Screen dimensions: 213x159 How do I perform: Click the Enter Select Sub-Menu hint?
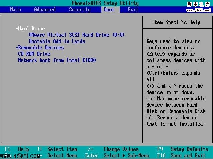tap(117, 155)
